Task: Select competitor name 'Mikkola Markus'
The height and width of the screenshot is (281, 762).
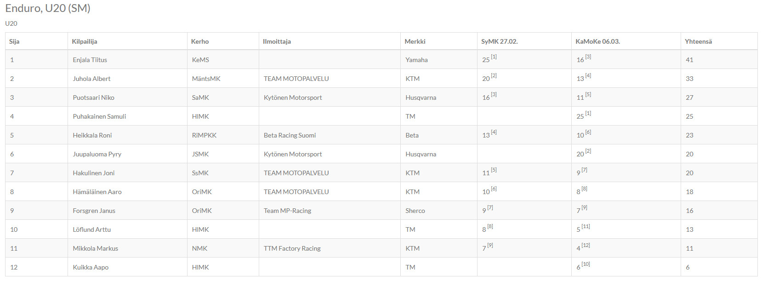Action: 95,248
